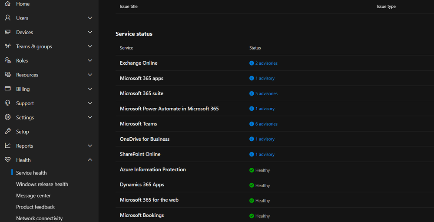Click the info icon in SharePoint Online row
This screenshot has width=434, height=222.
(252, 154)
